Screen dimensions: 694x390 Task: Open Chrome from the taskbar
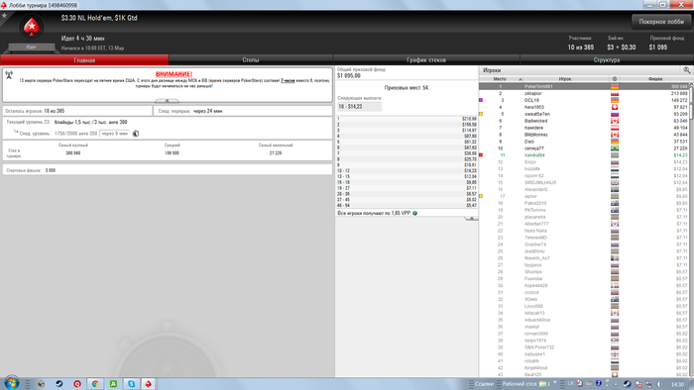(95, 384)
